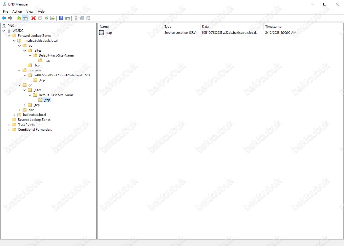This screenshot has width=344, height=246.
Task: Click the Forward arrow toolbar icon
Action: [10, 18]
